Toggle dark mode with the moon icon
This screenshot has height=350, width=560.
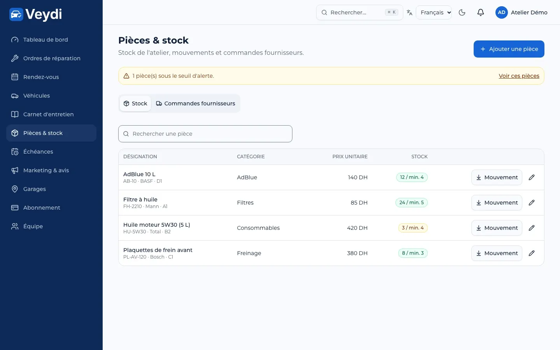[x=462, y=12]
